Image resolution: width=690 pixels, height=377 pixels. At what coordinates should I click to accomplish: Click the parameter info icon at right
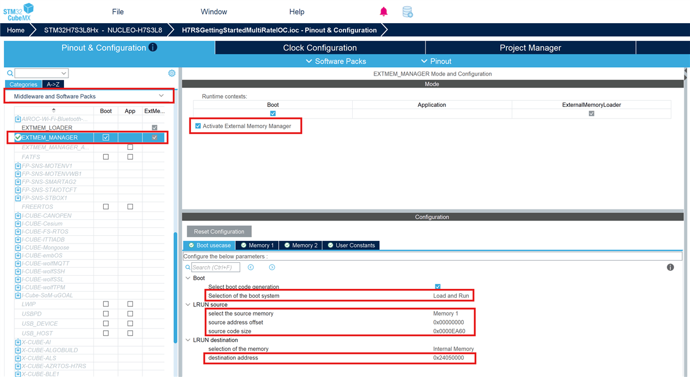(670, 267)
